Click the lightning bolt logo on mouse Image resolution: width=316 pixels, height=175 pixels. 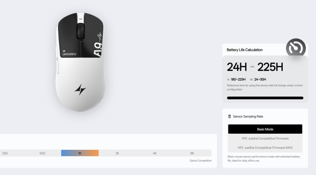(x=80, y=90)
